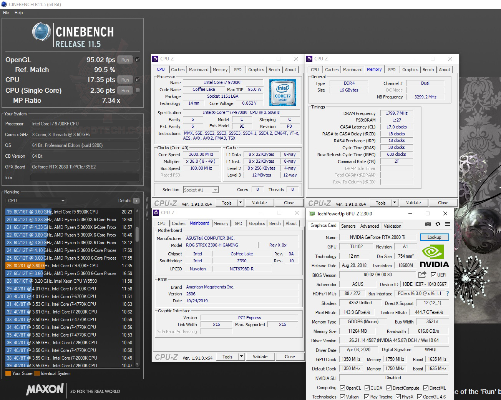Click Validate in the CPU-Z Mainboard window
Screen dimensions: 501x400
[x=260, y=357]
